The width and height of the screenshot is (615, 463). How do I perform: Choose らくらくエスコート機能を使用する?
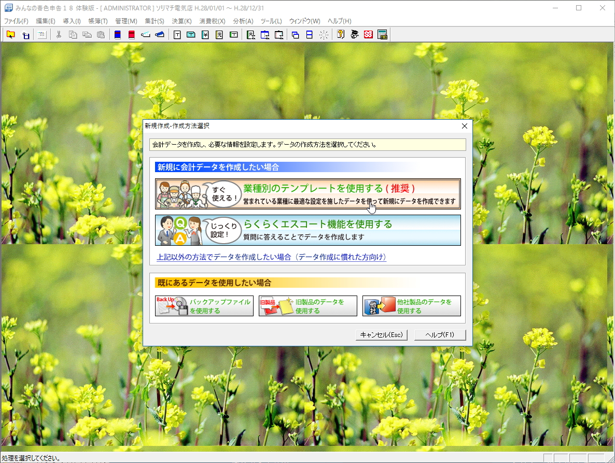coord(307,230)
